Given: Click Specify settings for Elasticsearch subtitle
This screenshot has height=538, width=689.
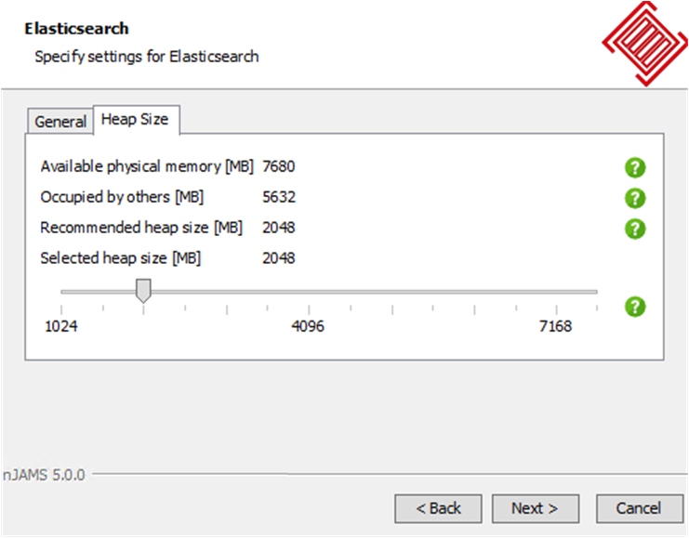Looking at the screenshot, I should (x=147, y=57).
